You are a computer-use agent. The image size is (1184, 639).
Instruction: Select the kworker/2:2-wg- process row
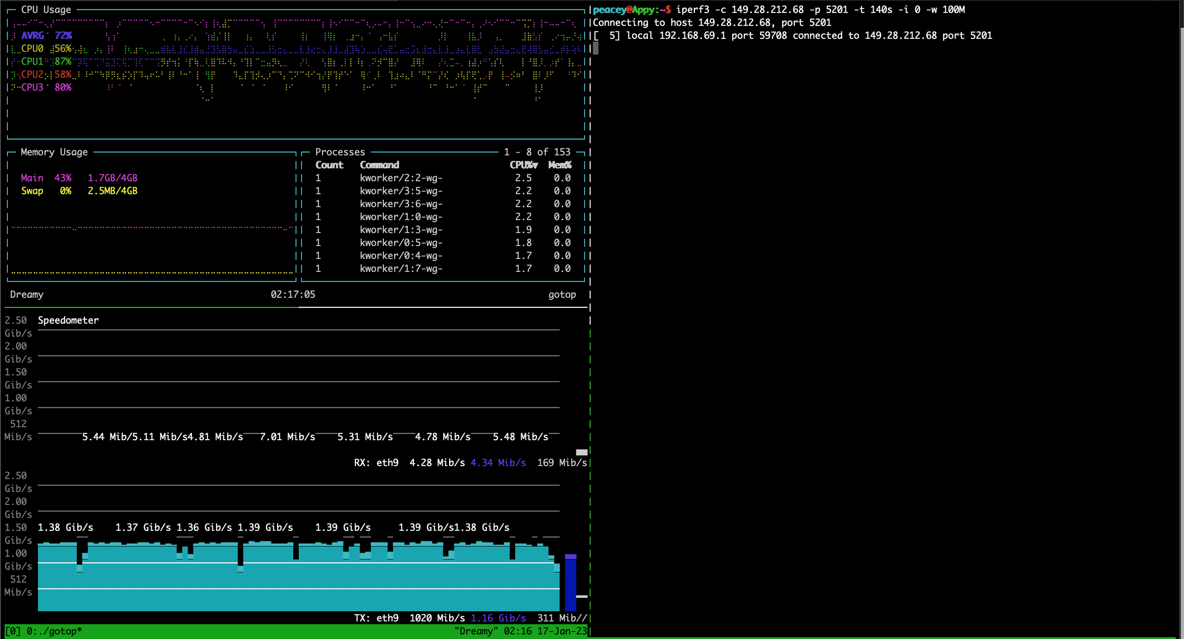coord(443,178)
